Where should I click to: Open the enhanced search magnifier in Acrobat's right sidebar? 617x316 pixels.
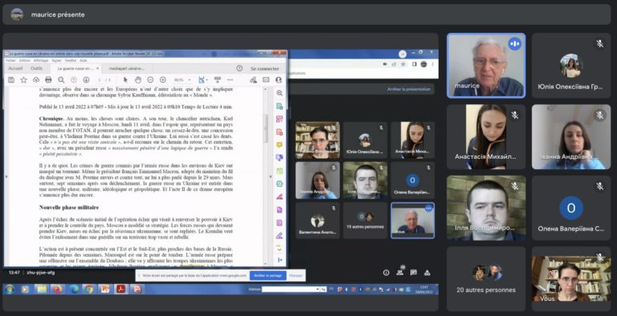pyautogui.click(x=280, y=93)
